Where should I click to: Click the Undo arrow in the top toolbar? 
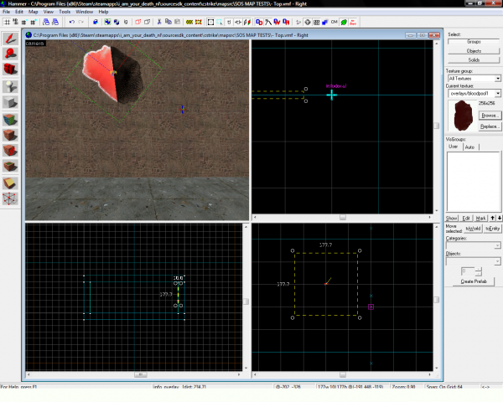click(72, 21)
